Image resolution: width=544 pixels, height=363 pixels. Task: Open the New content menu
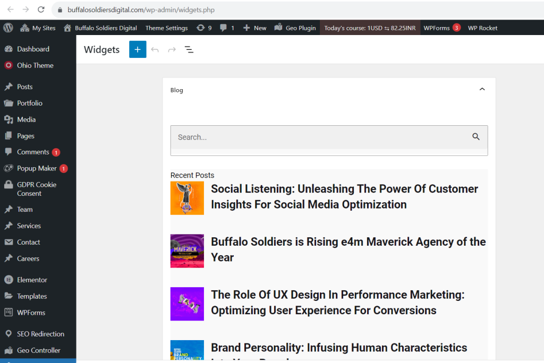click(x=254, y=28)
